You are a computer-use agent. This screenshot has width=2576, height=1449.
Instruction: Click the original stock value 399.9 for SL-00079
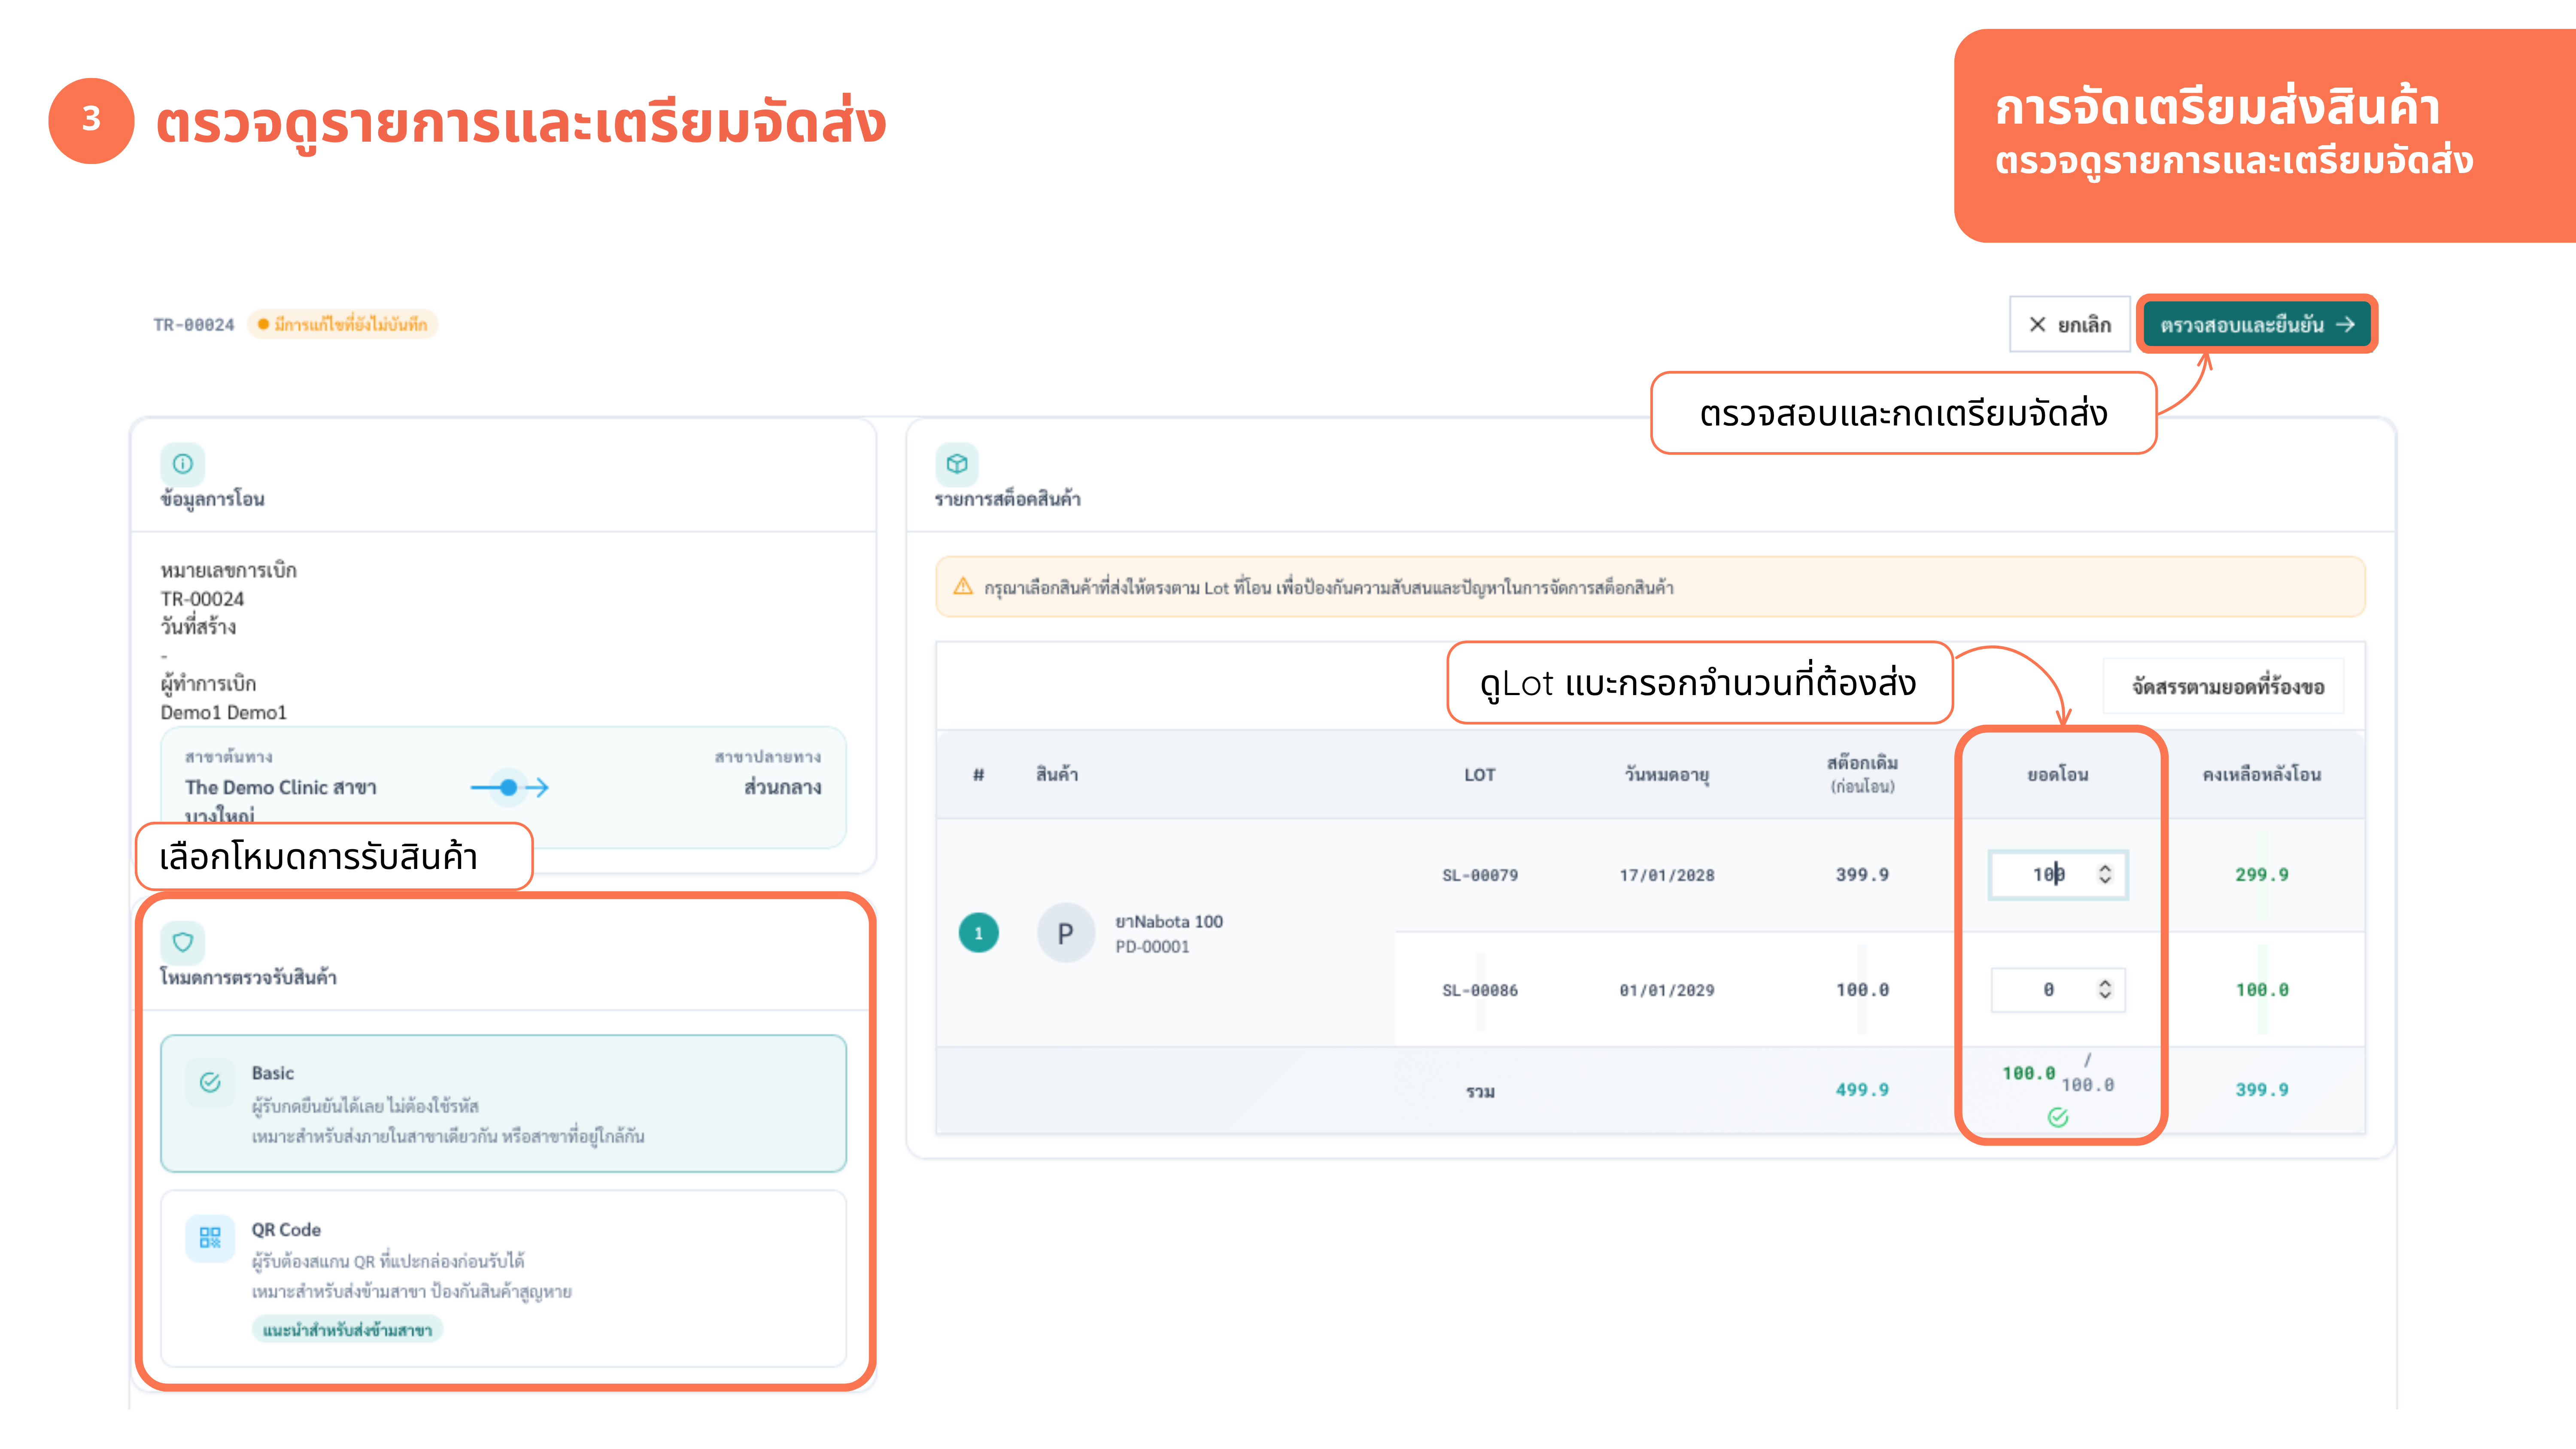[x=1863, y=875]
